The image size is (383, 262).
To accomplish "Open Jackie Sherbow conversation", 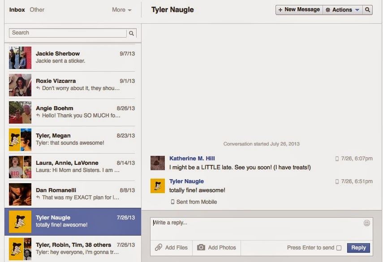I will tap(72, 58).
